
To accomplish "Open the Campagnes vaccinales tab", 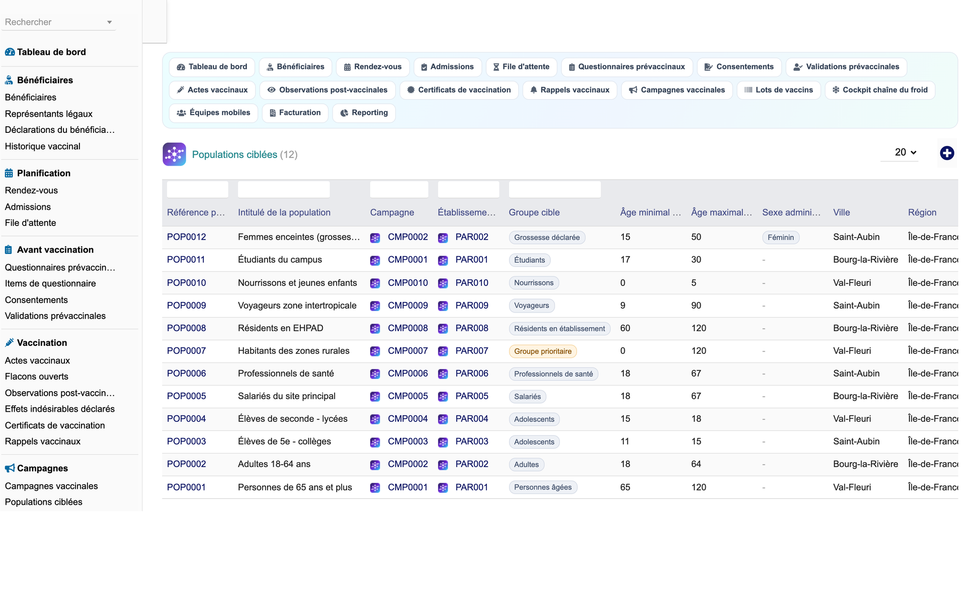I will 677,90.
